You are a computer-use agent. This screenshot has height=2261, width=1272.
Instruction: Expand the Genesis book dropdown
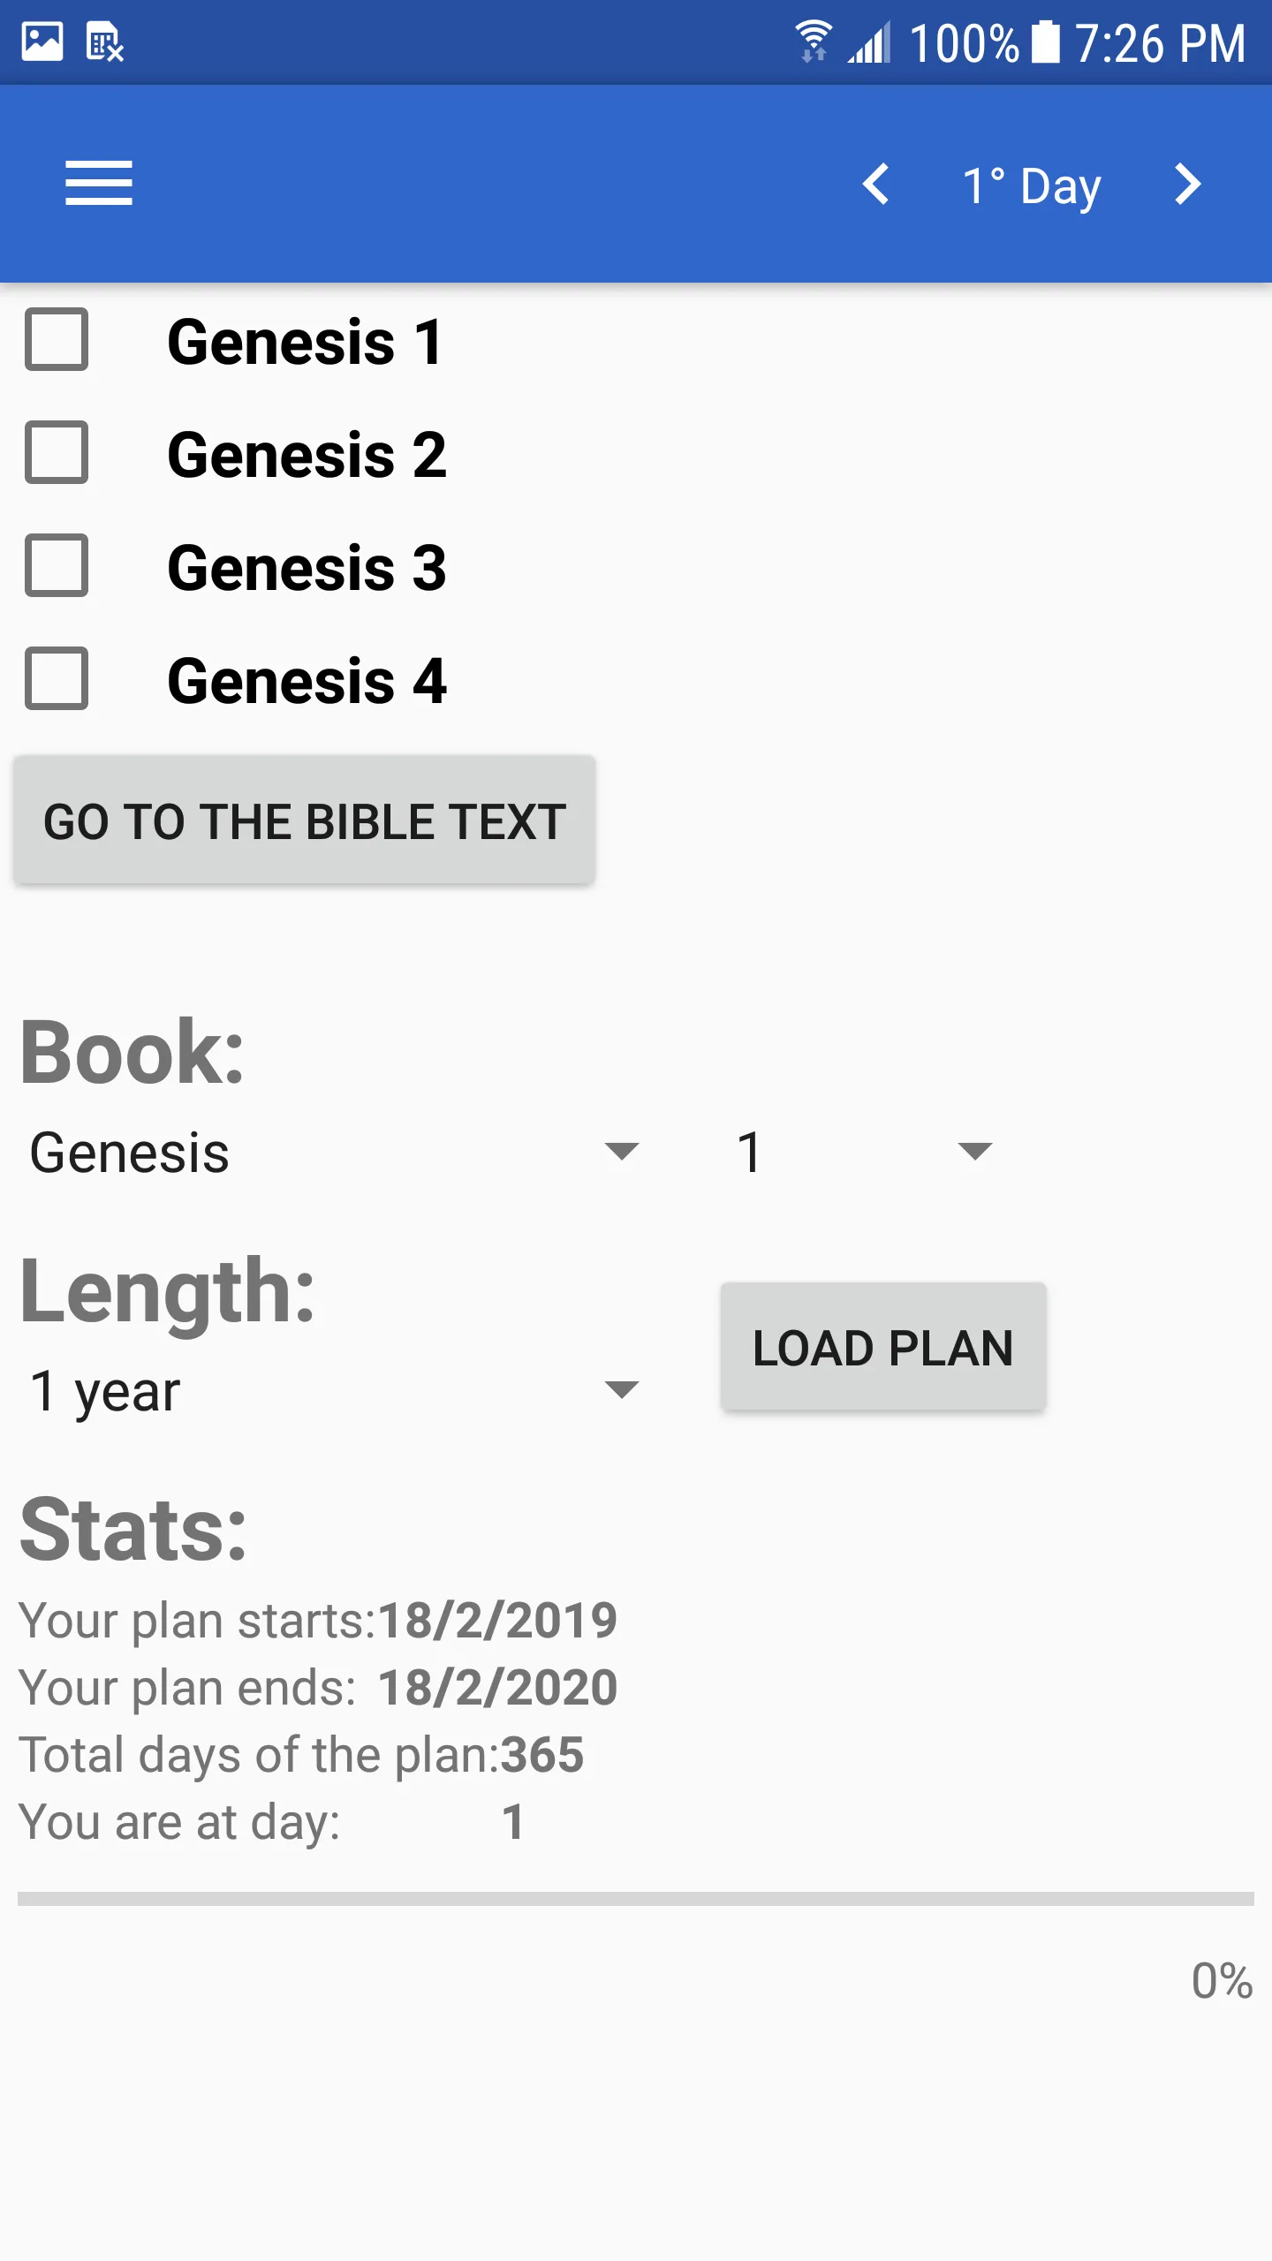click(334, 1153)
